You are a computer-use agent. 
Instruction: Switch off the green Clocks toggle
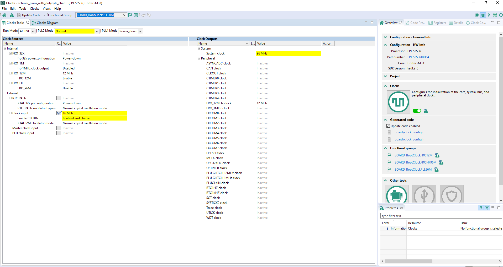point(417,111)
